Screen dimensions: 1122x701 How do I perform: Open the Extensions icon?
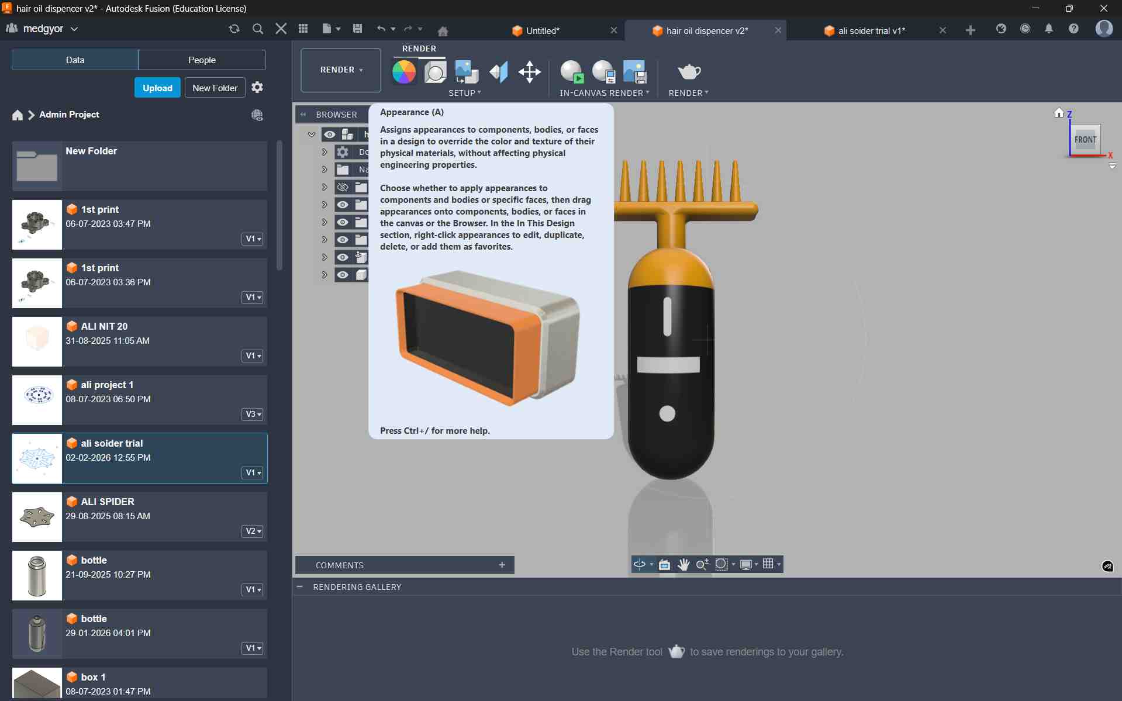click(1001, 29)
